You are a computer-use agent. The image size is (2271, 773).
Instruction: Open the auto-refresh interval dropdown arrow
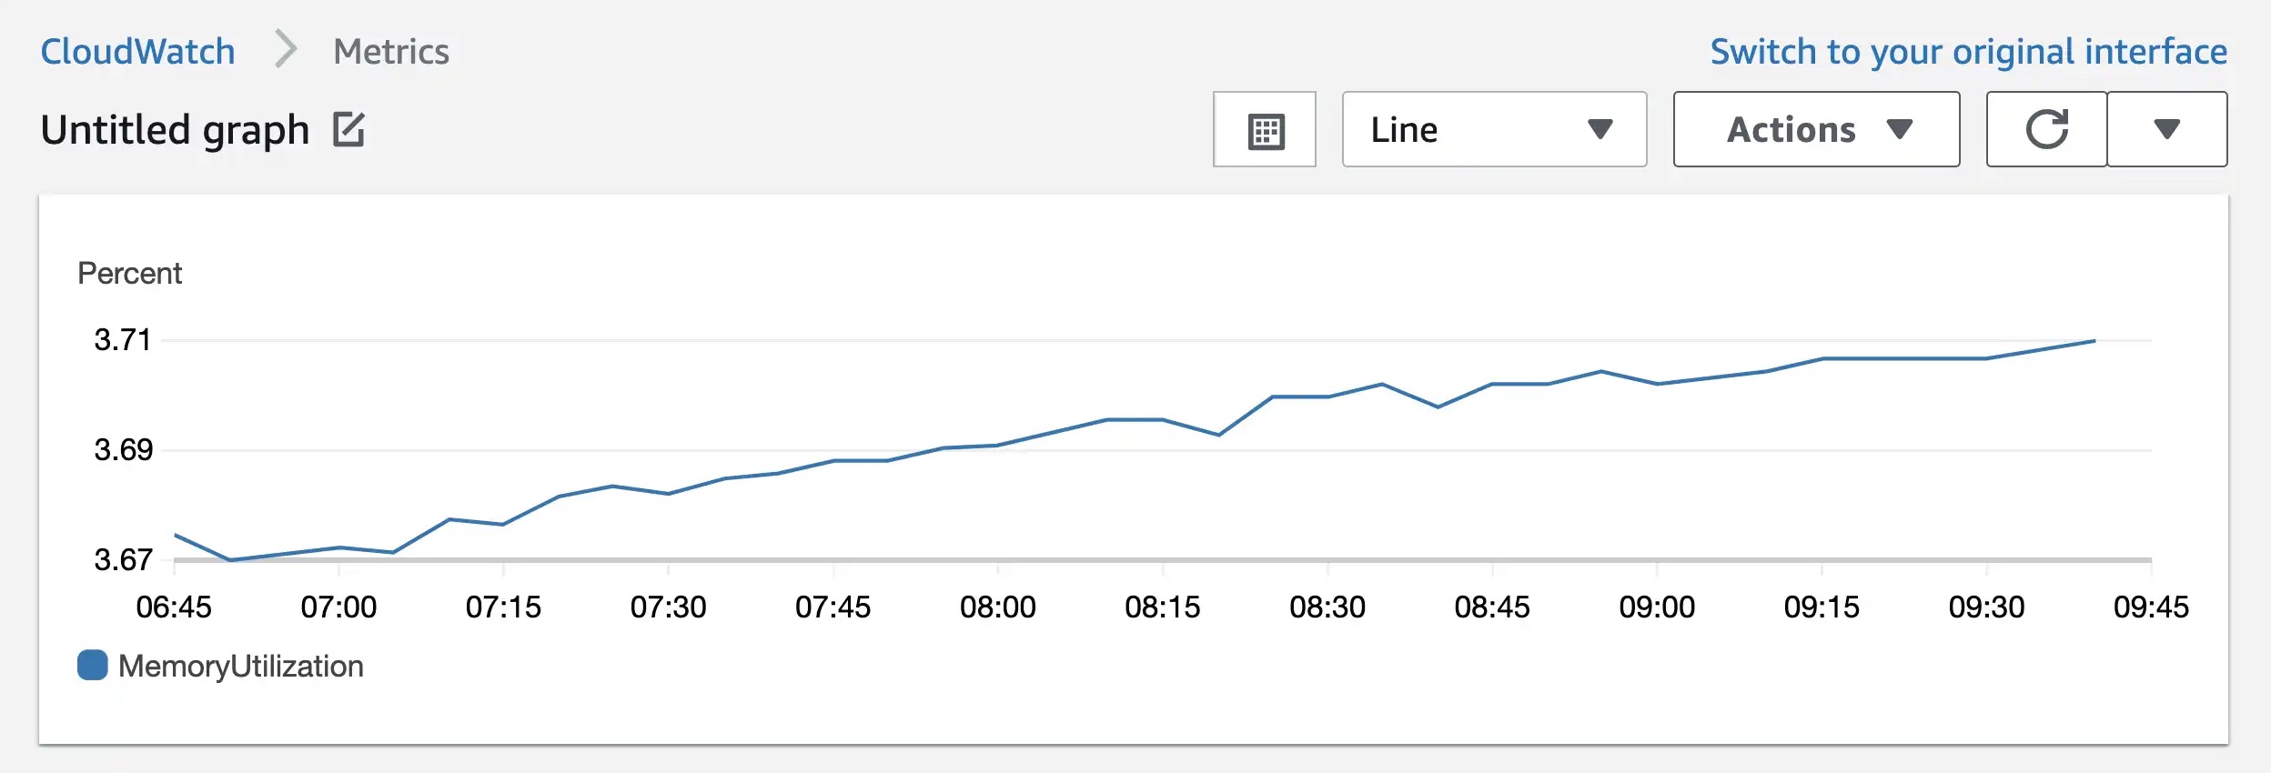2169,129
